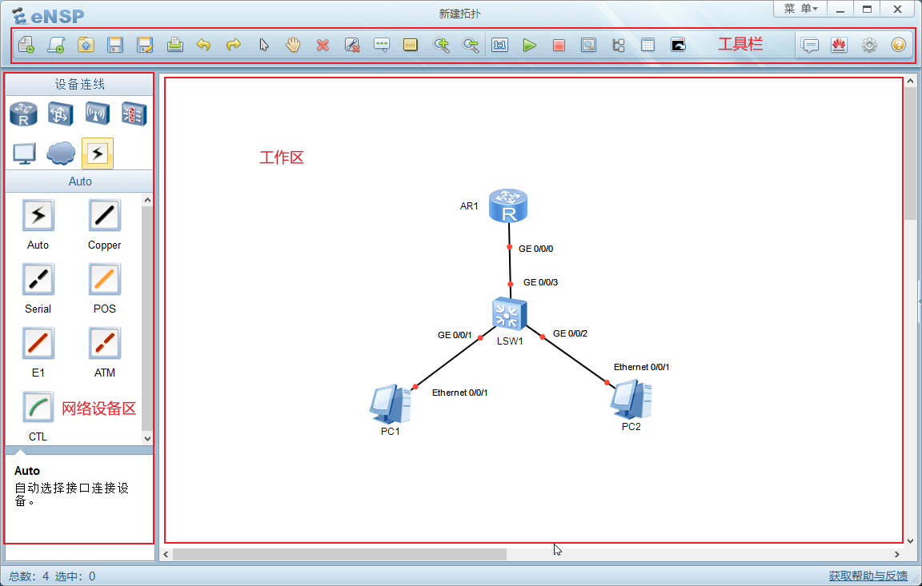The image size is (922, 586).
Task: Select the switch device category
Action: point(61,114)
